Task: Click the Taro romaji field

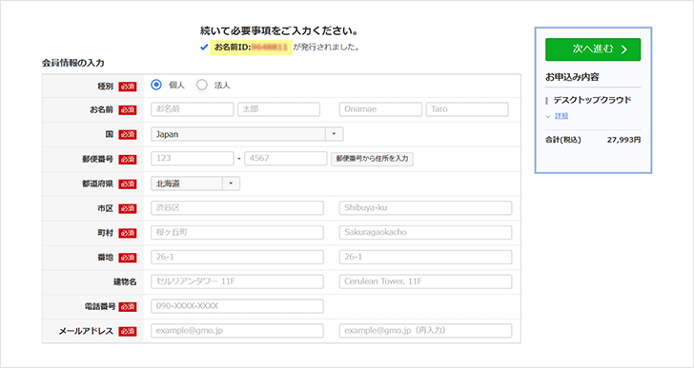Action: 467,109
